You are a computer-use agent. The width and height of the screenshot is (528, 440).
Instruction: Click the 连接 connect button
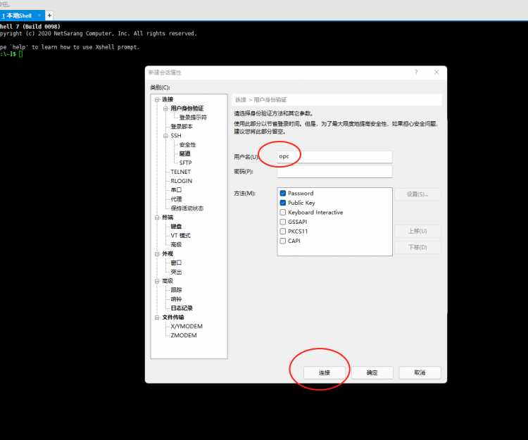pos(325,372)
